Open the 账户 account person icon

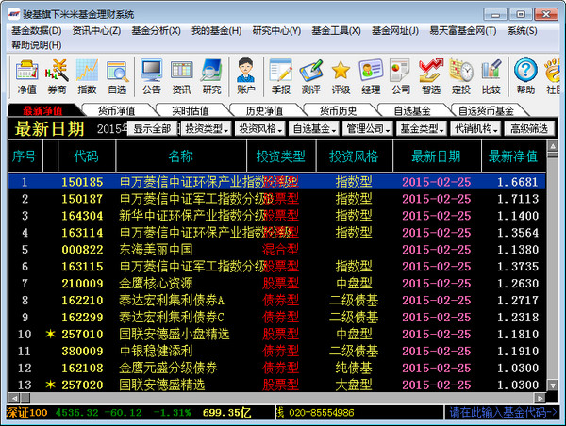[x=246, y=77]
